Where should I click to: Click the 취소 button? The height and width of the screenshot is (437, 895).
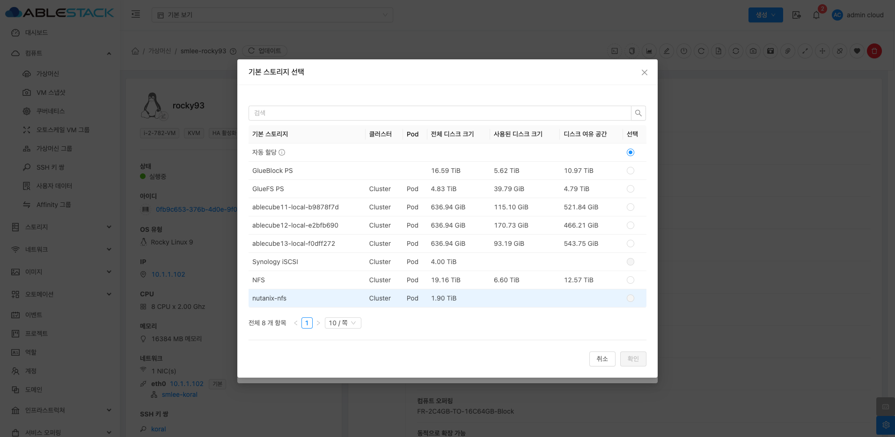click(602, 359)
